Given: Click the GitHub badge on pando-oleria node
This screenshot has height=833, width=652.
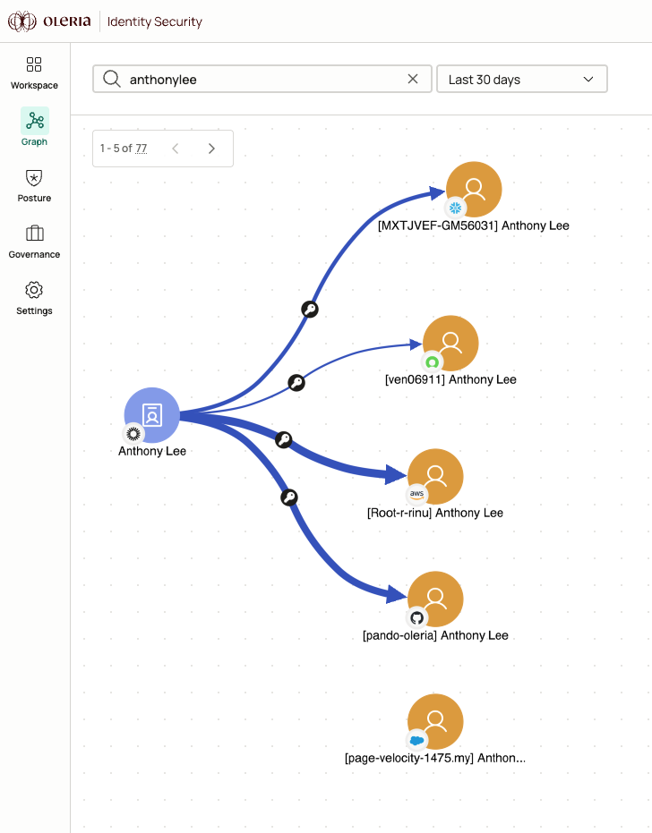Looking at the screenshot, I should click(417, 618).
